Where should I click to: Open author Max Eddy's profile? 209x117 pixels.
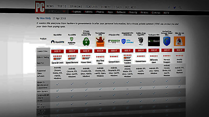[45, 18]
